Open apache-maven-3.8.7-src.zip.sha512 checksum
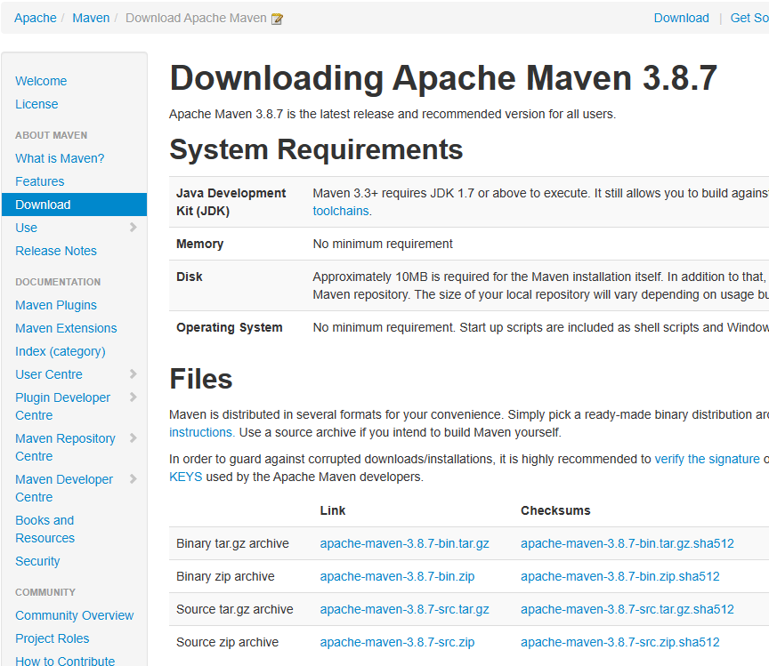Image resolution: width=769 pixels, height=666 pixels. (619, 642)
